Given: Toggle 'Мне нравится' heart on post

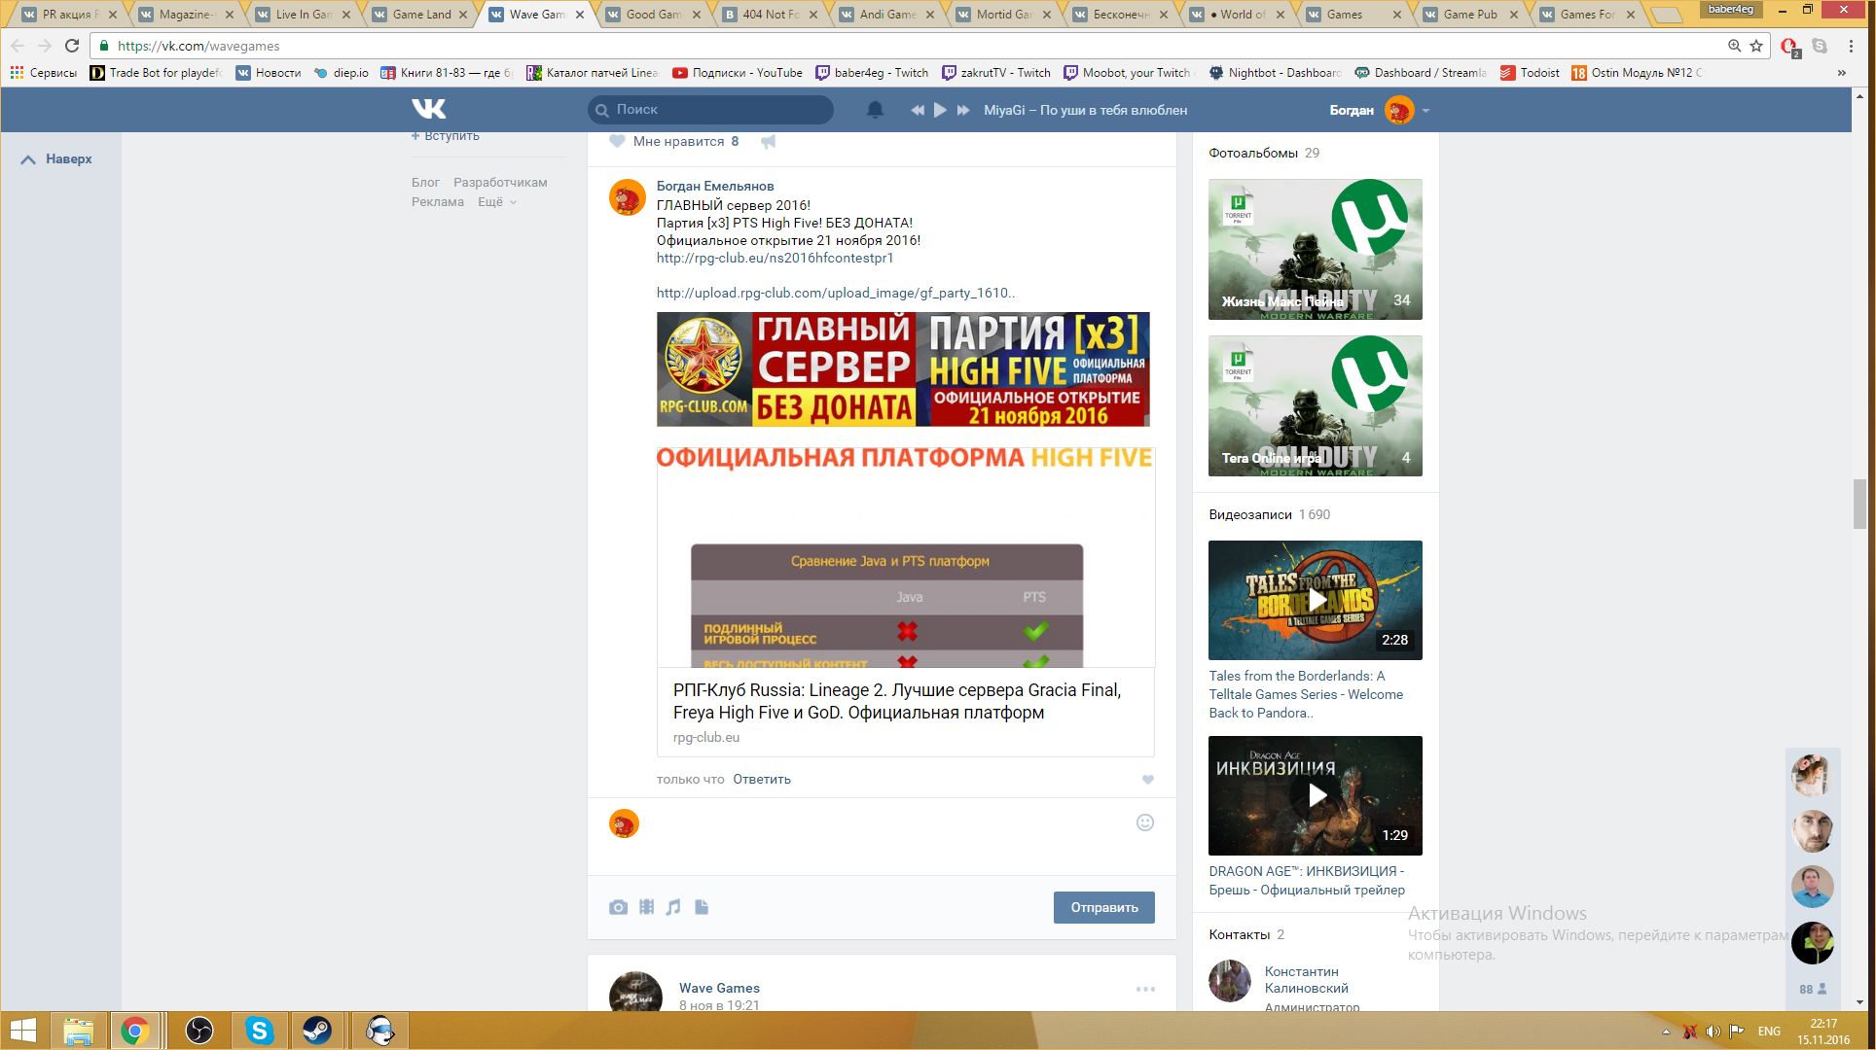Looking at the screenshot, I should (617, 141).
